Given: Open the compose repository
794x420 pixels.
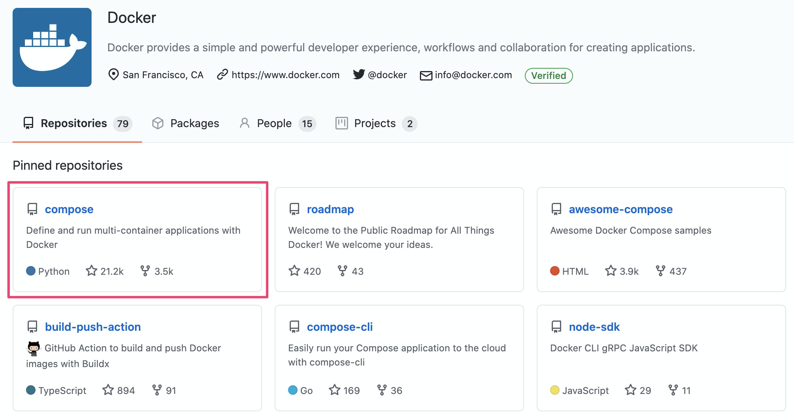Looking at the screenshot, I should tap(69, 209).
